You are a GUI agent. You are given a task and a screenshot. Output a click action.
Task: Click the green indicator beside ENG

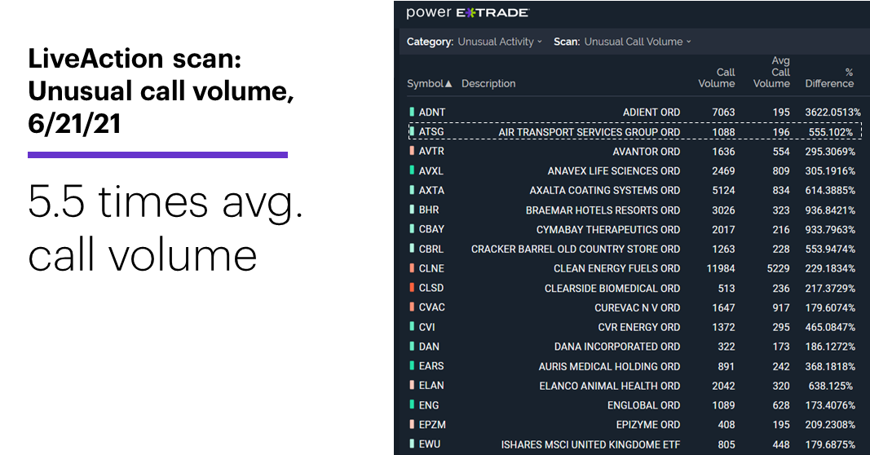tap(412, 405)
